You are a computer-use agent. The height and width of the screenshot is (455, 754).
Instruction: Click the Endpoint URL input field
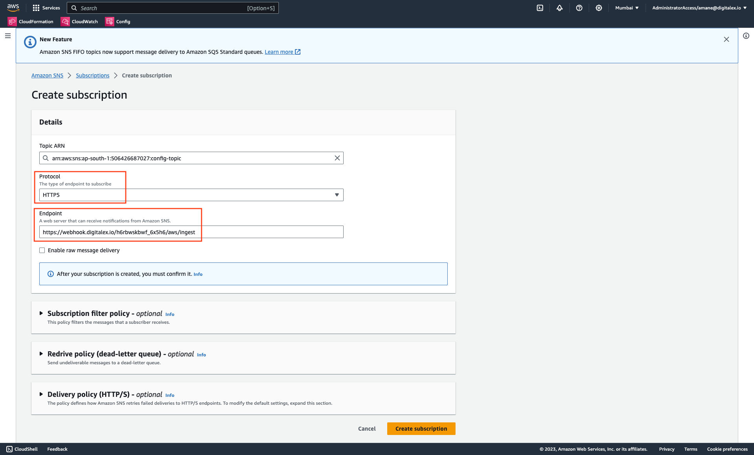tap(191, 232)
